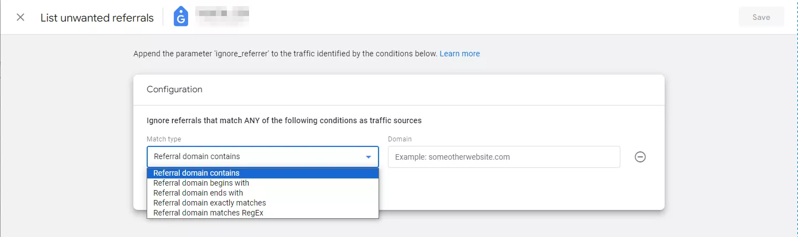The height and width of the screenshot is (237, 798).
Task: Click the Configuration card heading
Action: click(x=174, y=89)
